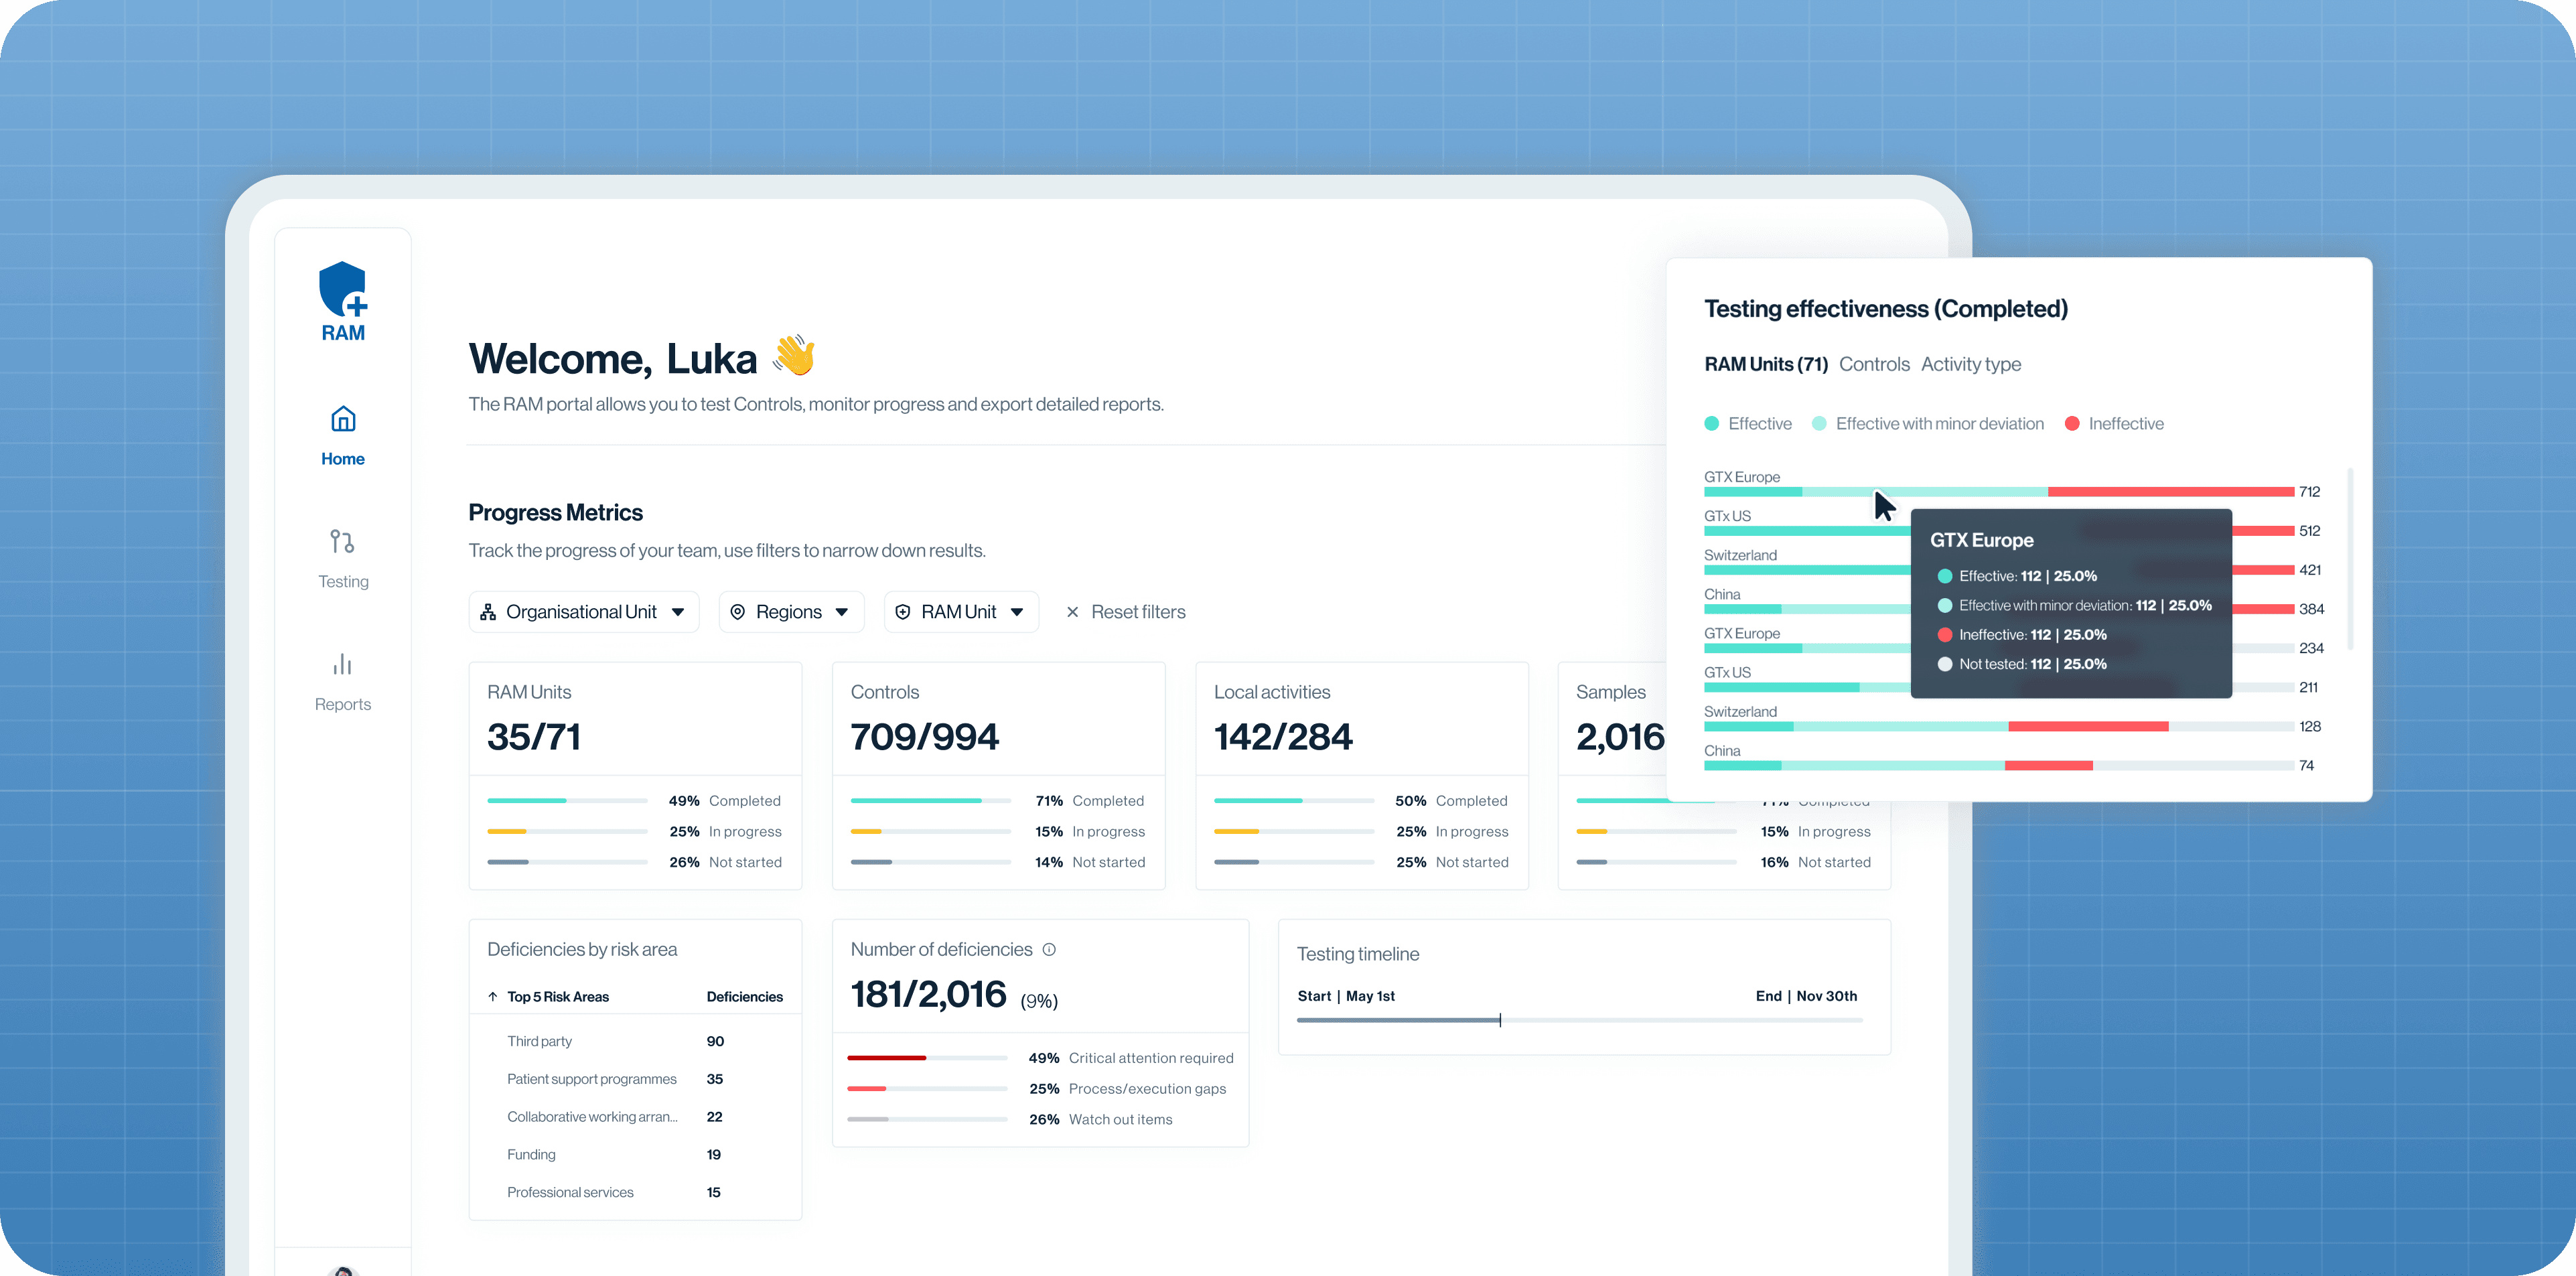Viewport: 2576px width, 1276px height.
Task: Click the chart's vertical scrollbar
Action: point(2349,558)
